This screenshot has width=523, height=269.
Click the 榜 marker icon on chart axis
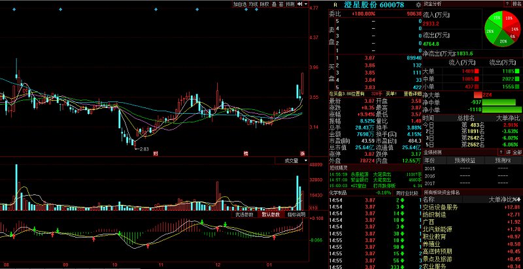pyautogui.click(x=246, y=153)
